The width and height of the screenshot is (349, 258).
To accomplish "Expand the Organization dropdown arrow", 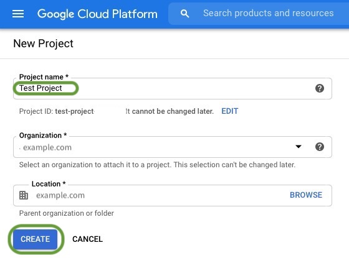I will tap(299, 147).
